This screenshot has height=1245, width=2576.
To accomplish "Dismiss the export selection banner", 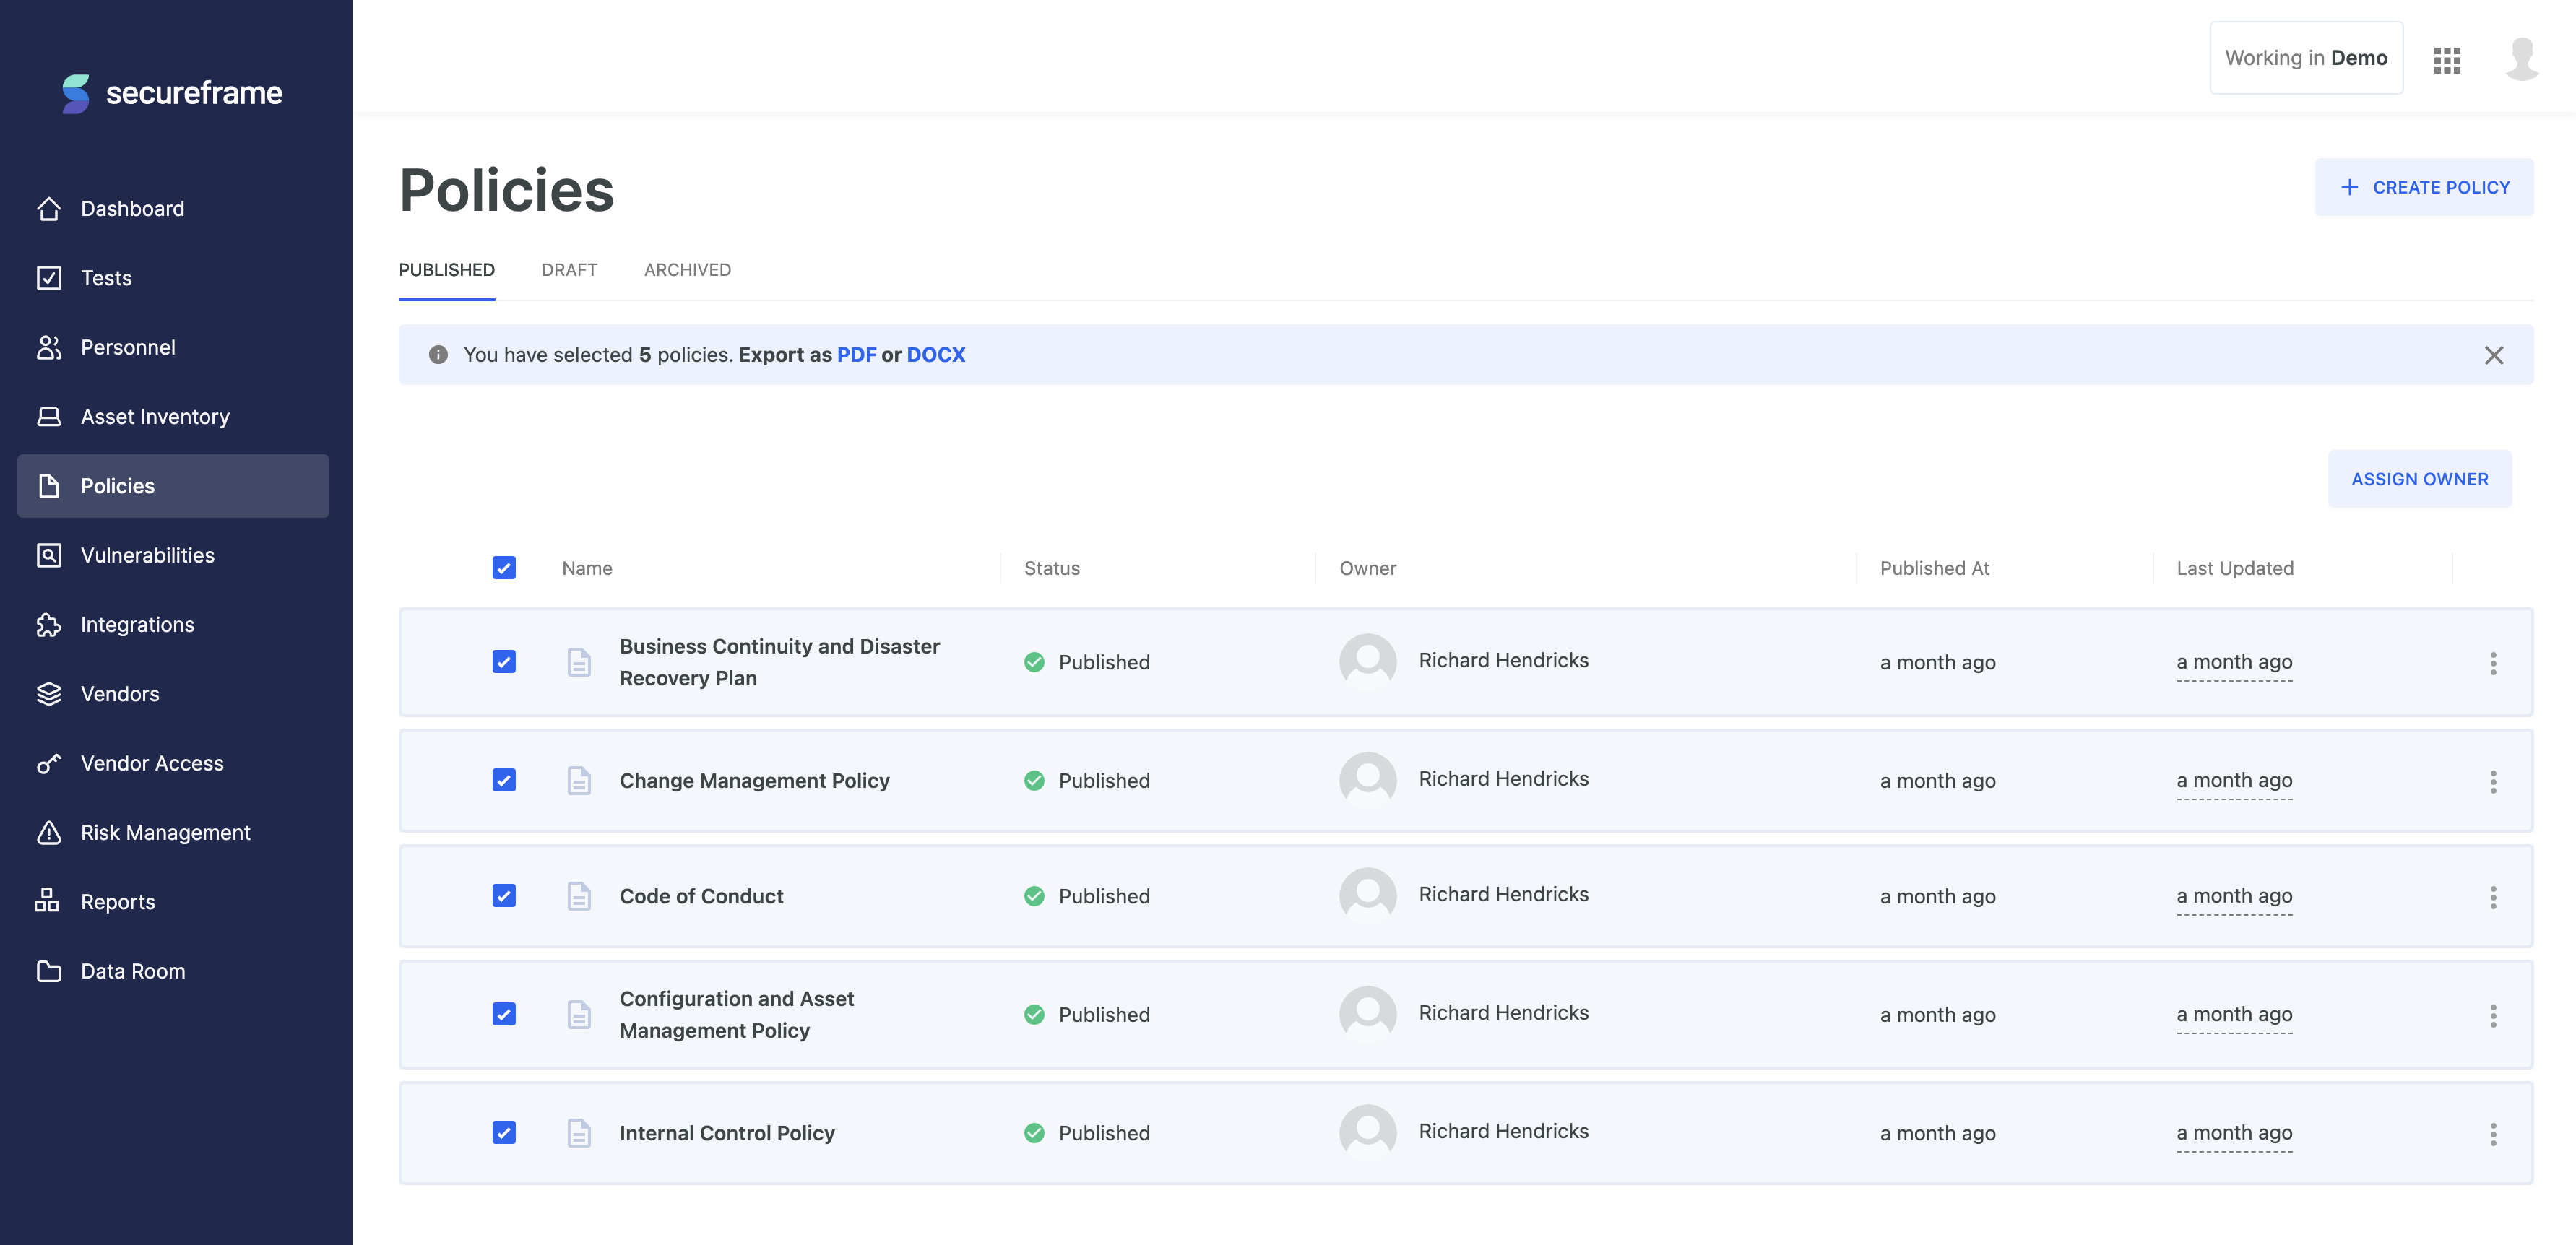I will click(x=2494, y=355).
